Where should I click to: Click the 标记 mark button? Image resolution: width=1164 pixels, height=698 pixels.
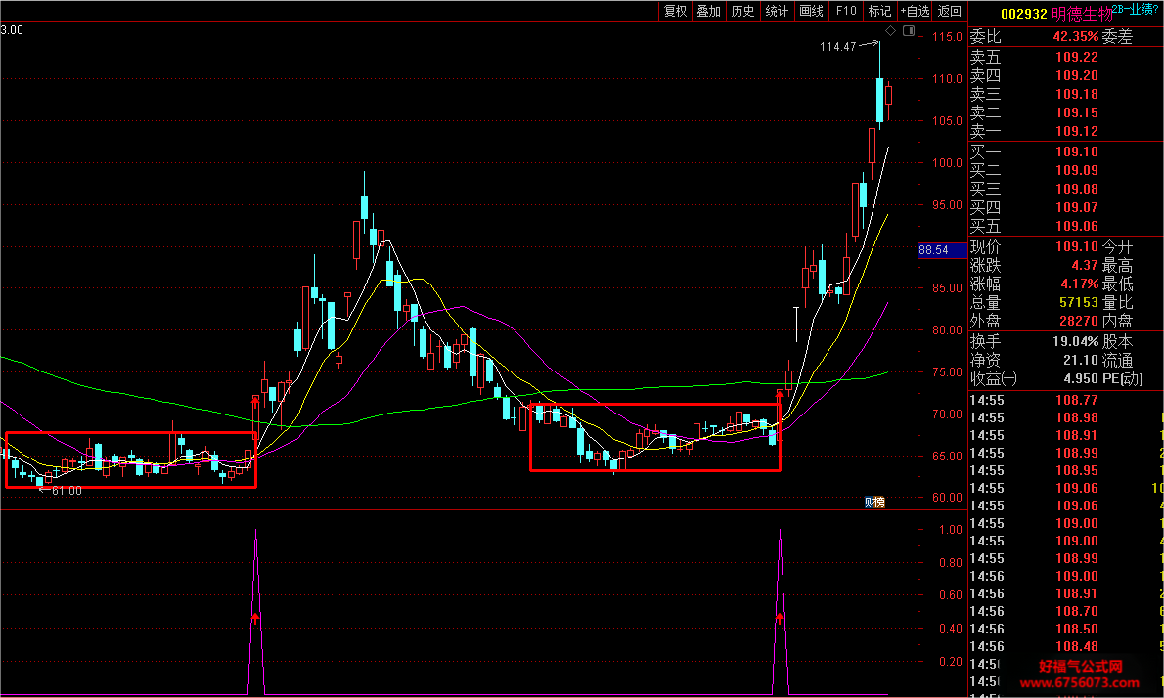(x=879, y=11)
